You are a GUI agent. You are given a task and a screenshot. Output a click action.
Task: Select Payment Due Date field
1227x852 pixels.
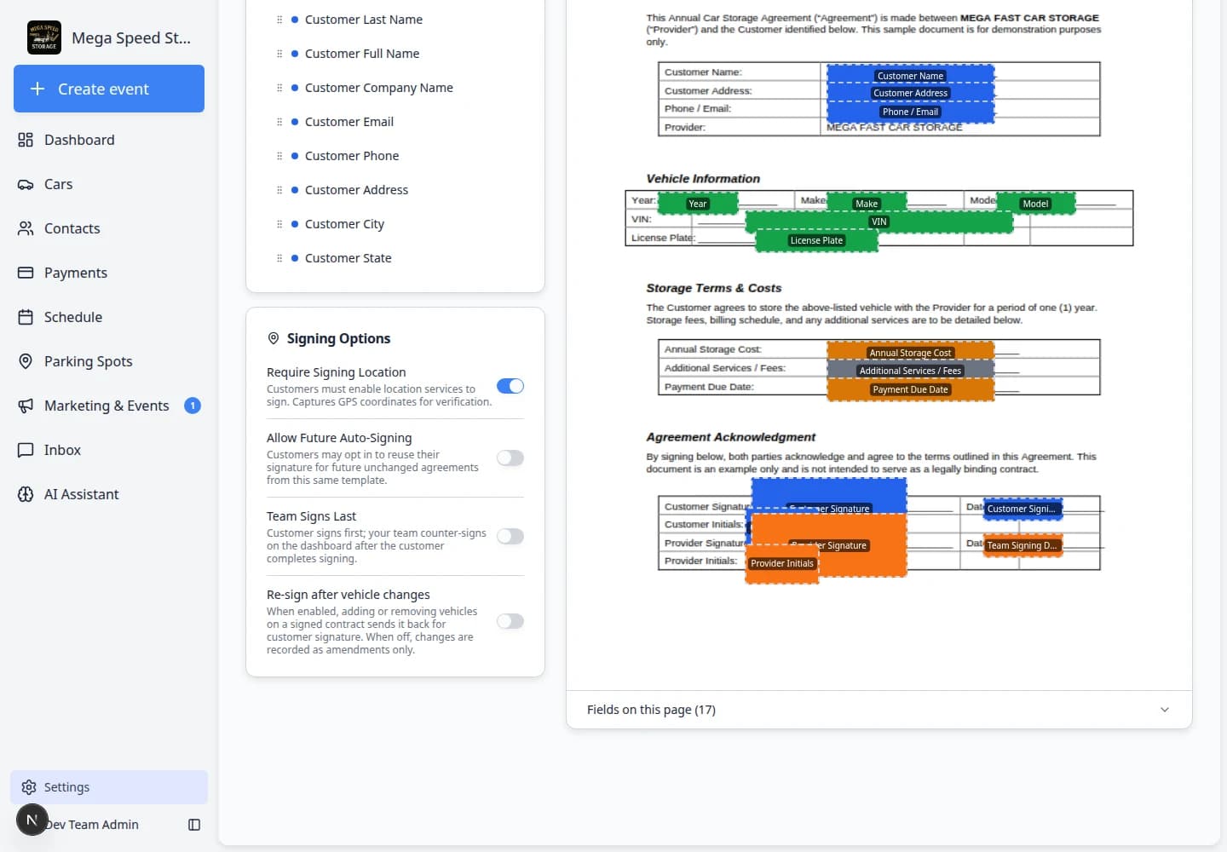[x=910, y=389]
